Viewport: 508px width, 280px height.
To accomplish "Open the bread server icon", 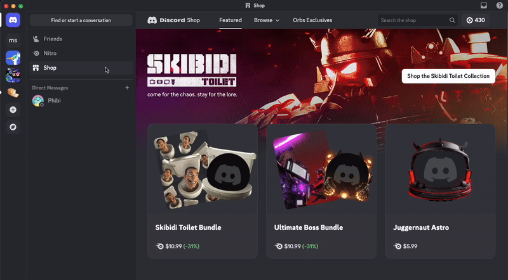I will [13, 92].
